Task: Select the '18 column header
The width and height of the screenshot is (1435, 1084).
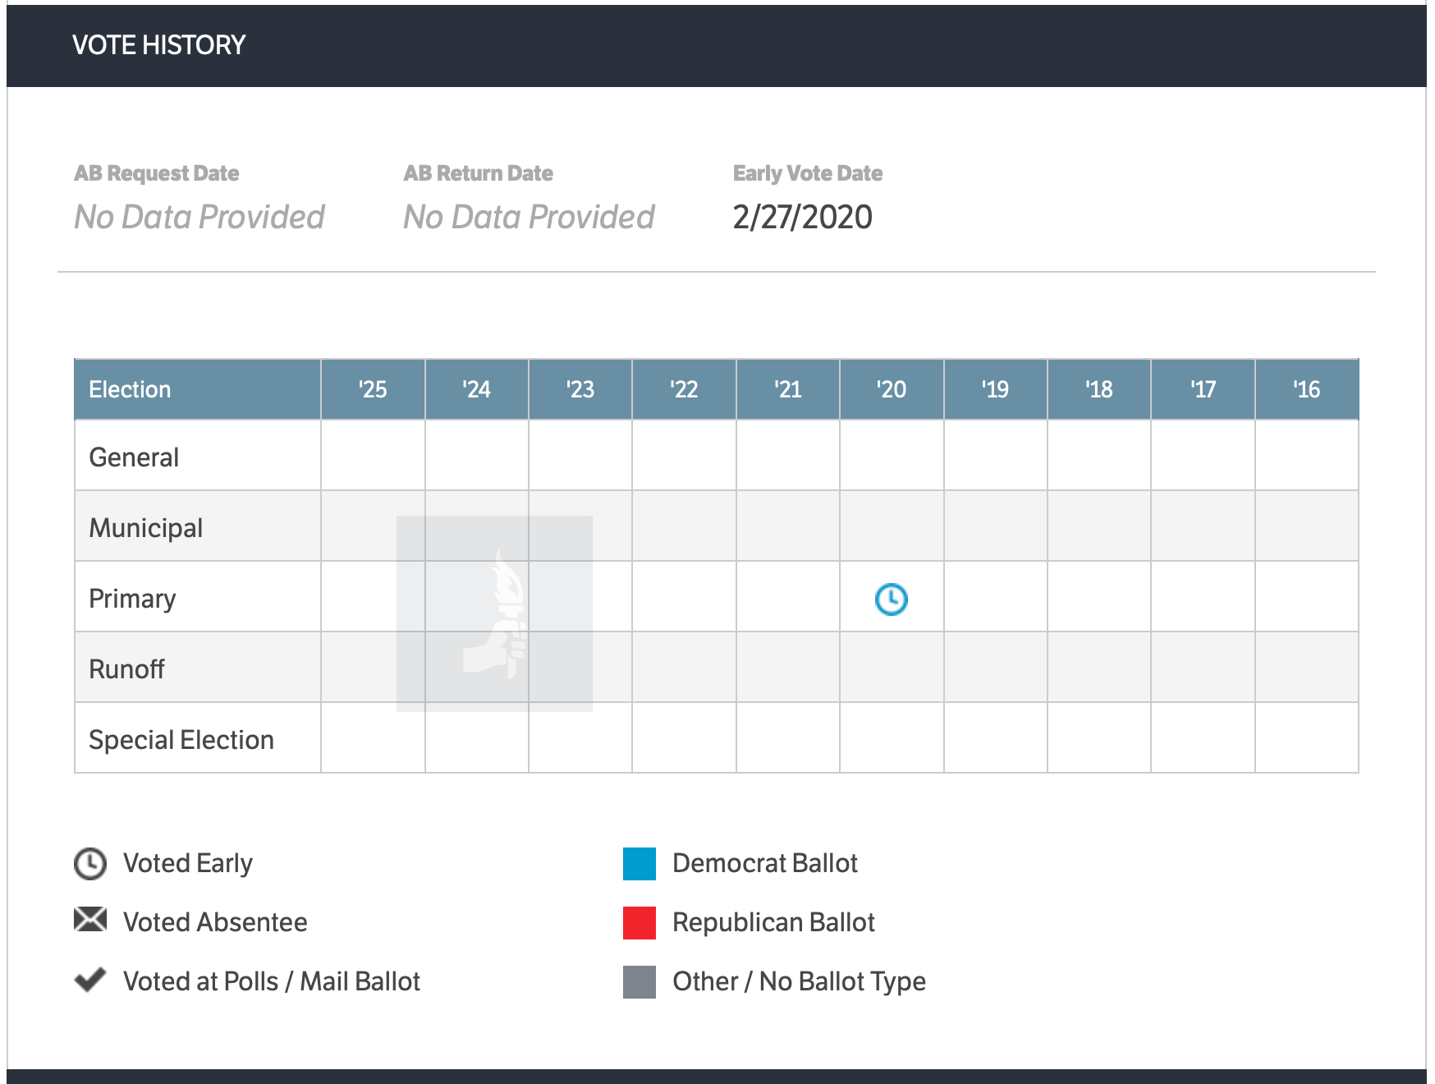Action: pos(1099,389)
